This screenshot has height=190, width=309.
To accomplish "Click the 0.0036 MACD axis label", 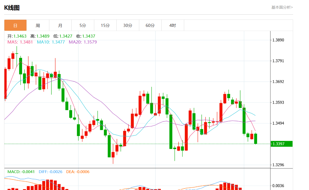I will (x=278, y=186).
